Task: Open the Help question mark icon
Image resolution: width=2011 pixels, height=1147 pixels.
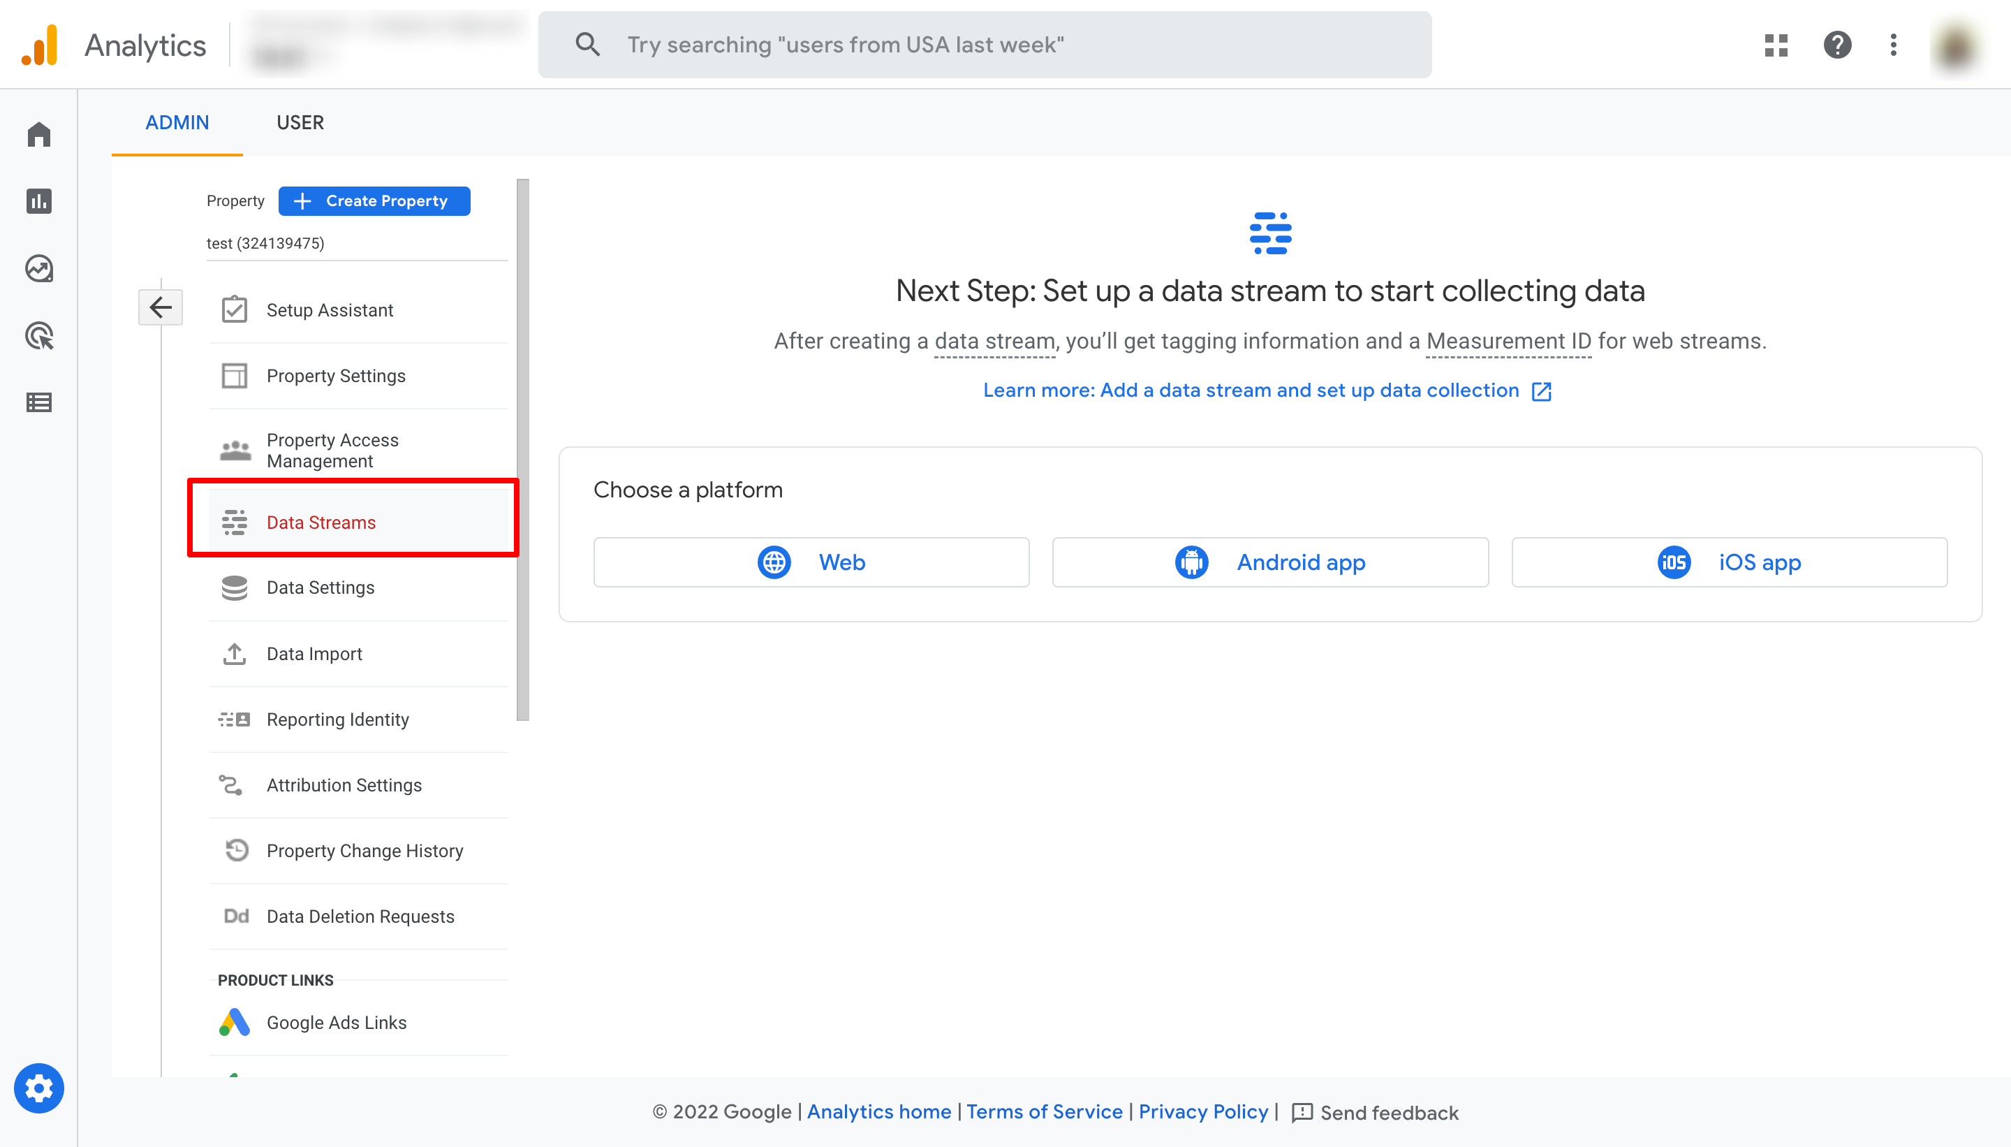Action: 1837,45
